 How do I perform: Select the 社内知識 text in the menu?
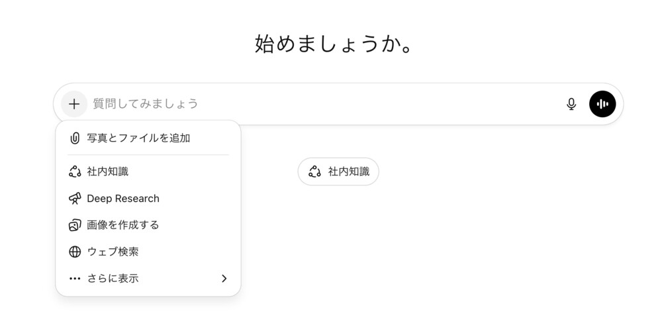click(108, 172)
